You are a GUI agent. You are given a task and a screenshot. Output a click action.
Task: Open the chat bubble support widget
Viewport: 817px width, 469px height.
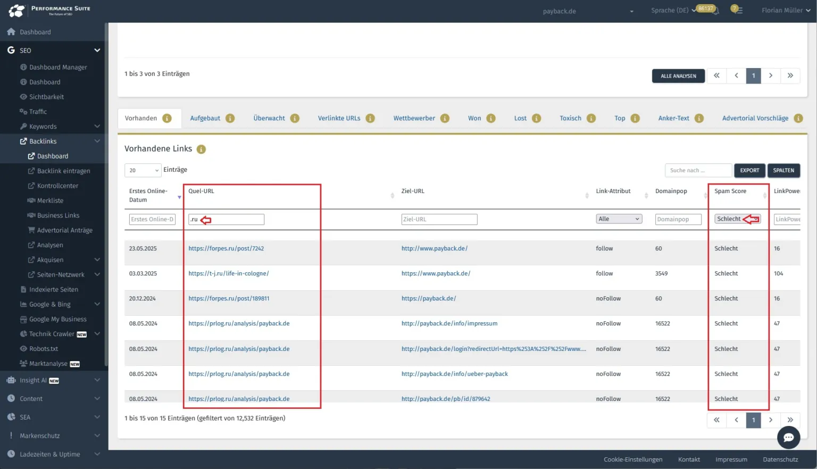(x=788, y=438)
